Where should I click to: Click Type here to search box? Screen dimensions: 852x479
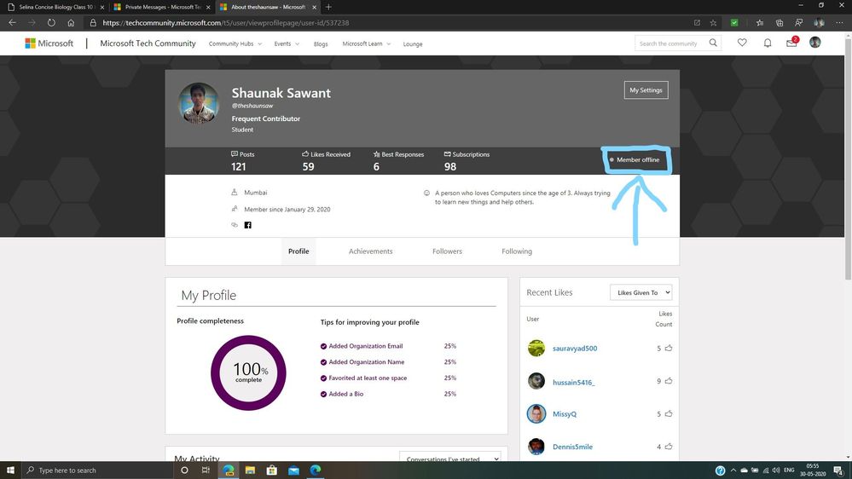pyautogui.click(x=98, y=470)
